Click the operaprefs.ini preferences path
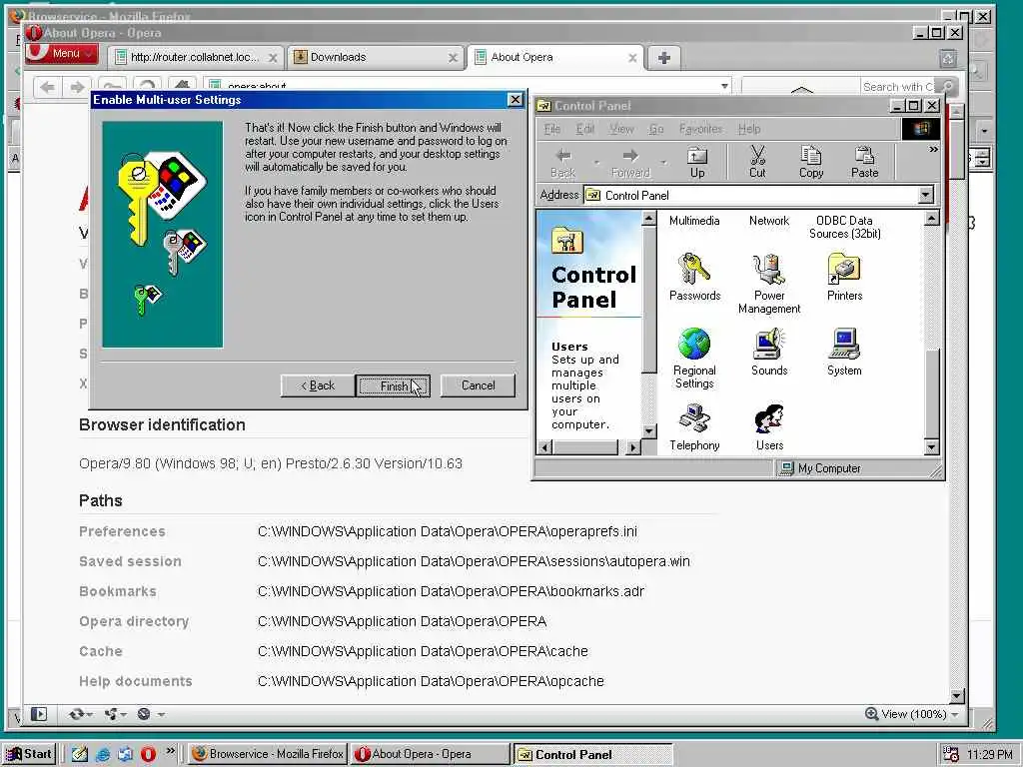Viewport: 1023px width, 767px height. click(x=447, y=531)
